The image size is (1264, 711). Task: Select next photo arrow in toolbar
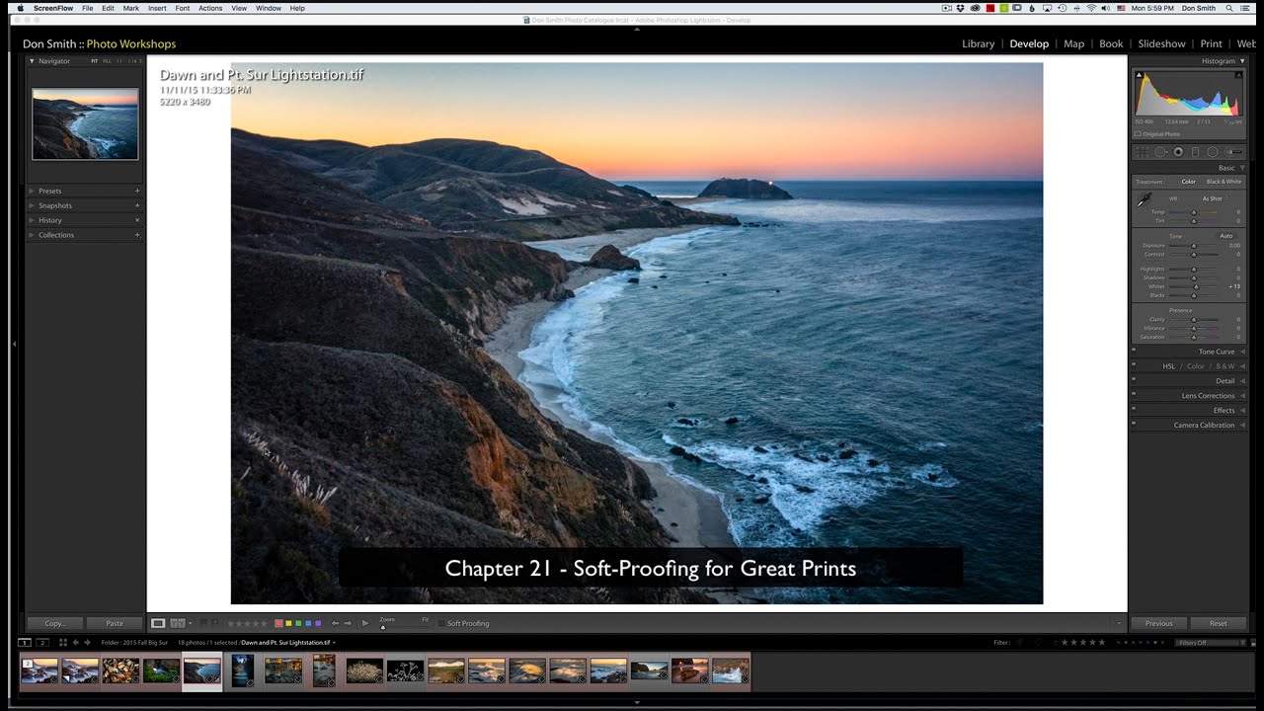(348, 623)
